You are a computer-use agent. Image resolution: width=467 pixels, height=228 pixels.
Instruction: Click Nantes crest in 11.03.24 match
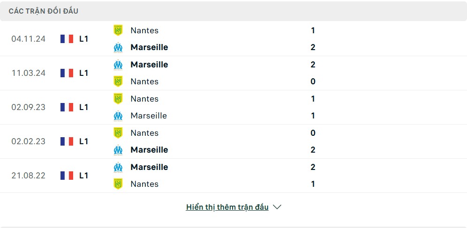[118, 81]
